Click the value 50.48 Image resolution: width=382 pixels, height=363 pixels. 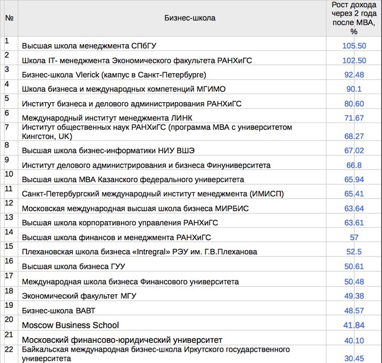pos(354,282)
